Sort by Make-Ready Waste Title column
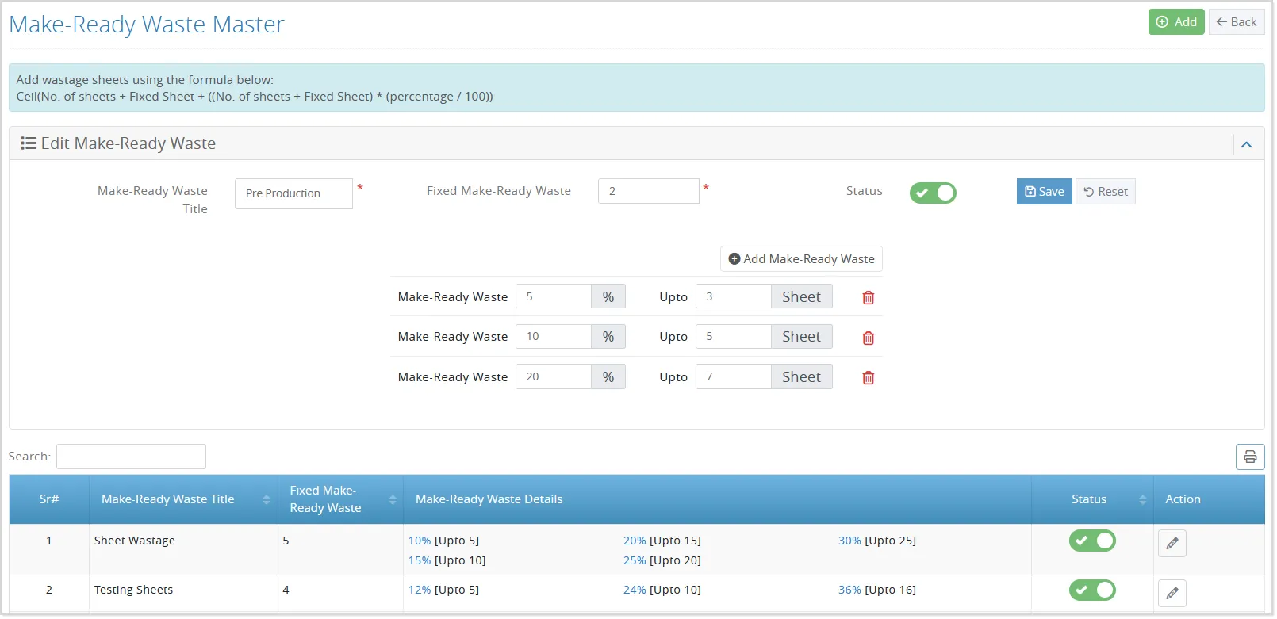The image size is (1277, 619). click(x=183, y=499)
